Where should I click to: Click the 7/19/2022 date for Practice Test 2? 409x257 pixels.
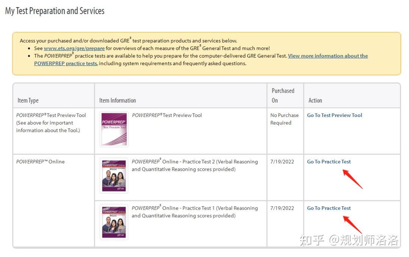tap(282, 162)
